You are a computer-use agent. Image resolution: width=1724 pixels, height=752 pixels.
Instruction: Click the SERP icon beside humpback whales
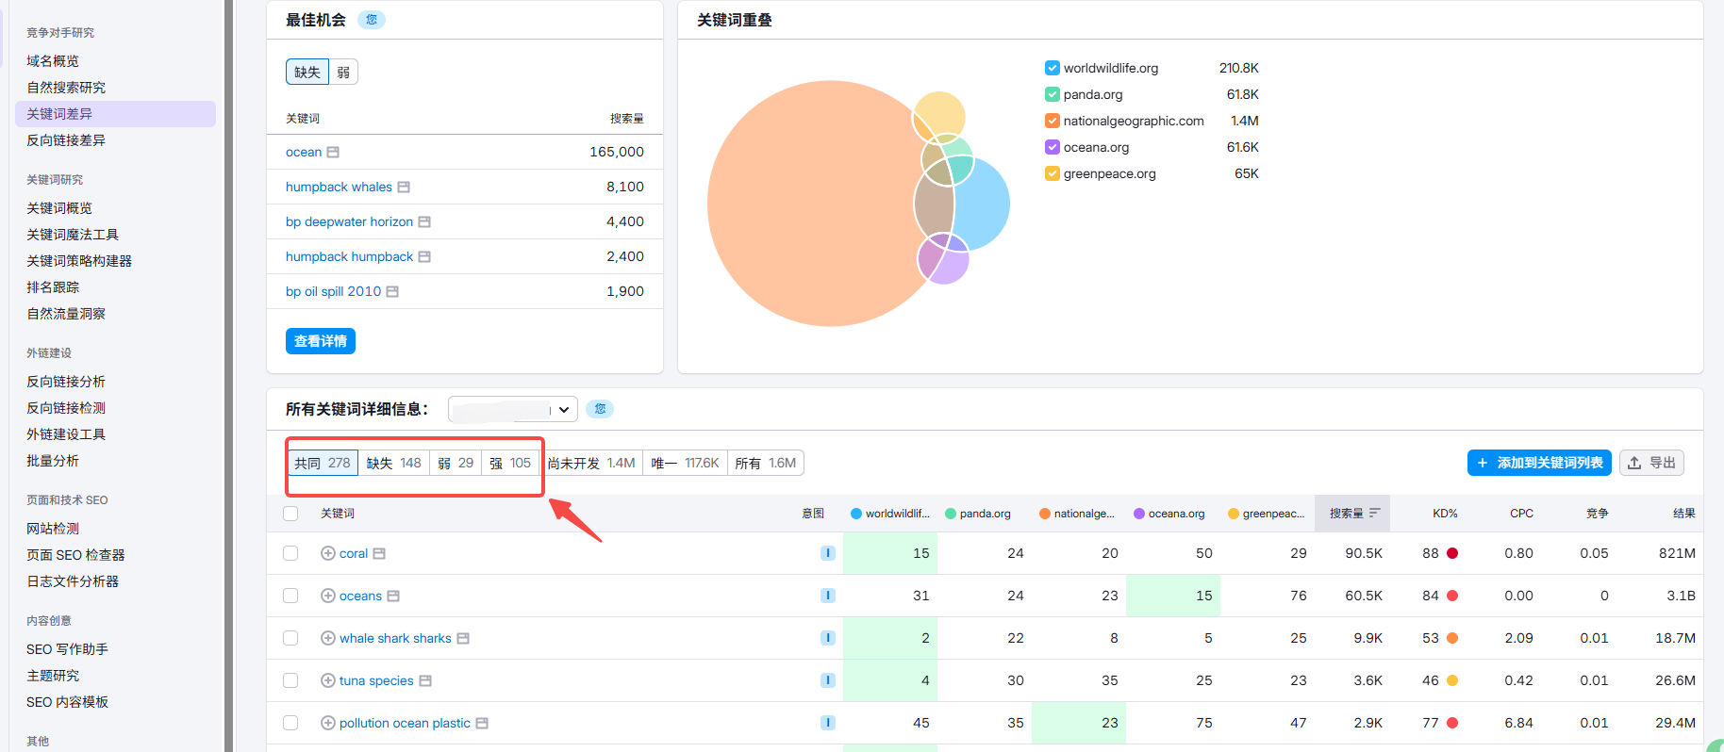pos(404,187)
